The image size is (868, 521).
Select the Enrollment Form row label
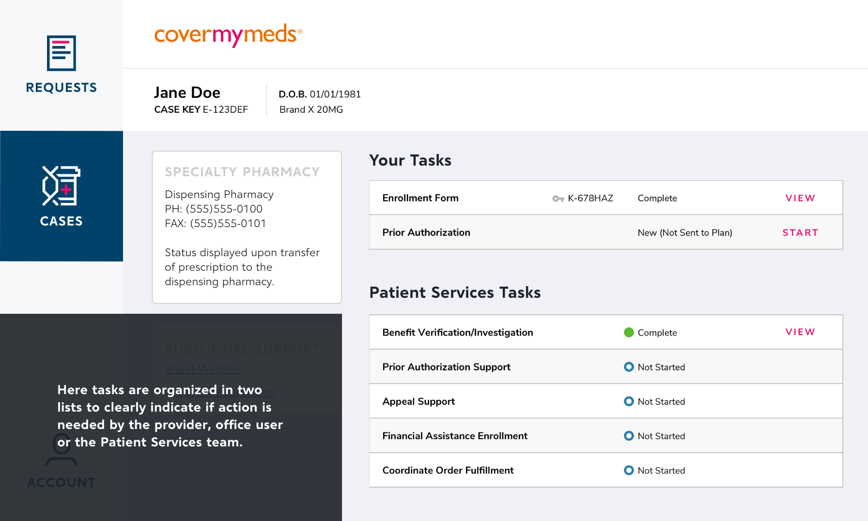(x=420, y=198)
